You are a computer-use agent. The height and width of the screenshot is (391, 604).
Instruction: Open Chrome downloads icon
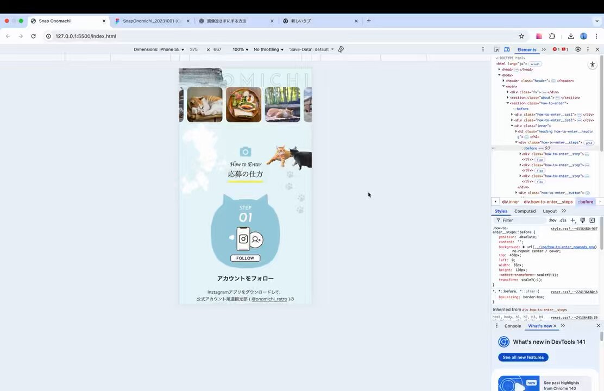(571, 36)
